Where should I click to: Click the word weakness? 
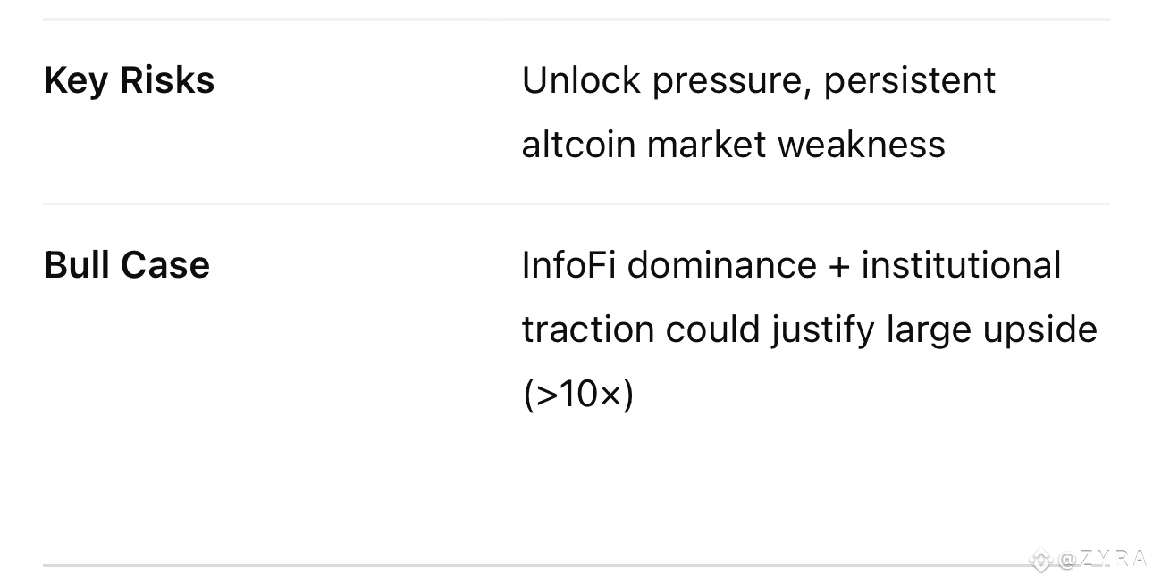coord(862,145)
